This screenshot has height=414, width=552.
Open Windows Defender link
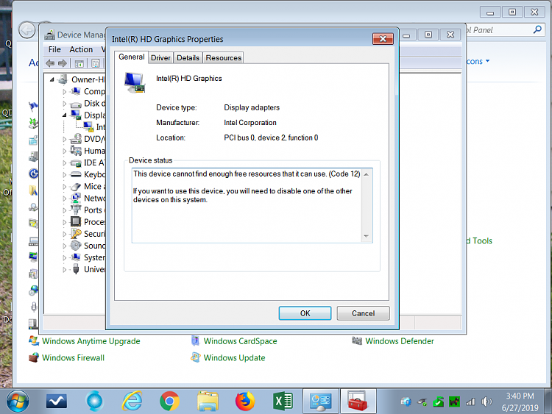tap(400, 341)
